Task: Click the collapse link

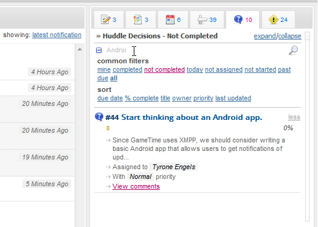Action: tap(289, 36)
